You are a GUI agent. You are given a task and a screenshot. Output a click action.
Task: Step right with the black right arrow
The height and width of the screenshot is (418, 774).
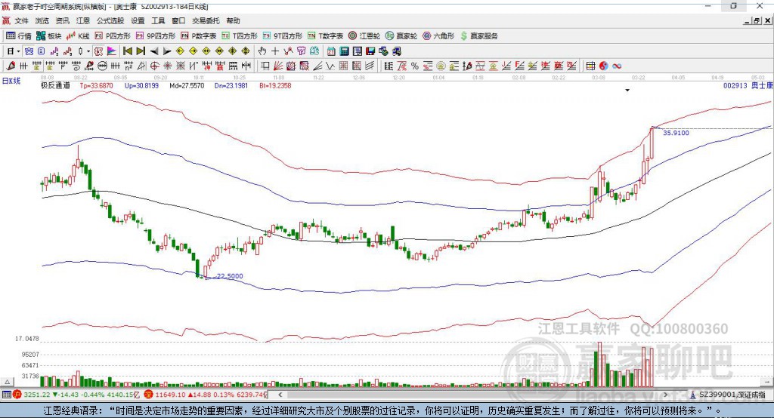[167, 51]
